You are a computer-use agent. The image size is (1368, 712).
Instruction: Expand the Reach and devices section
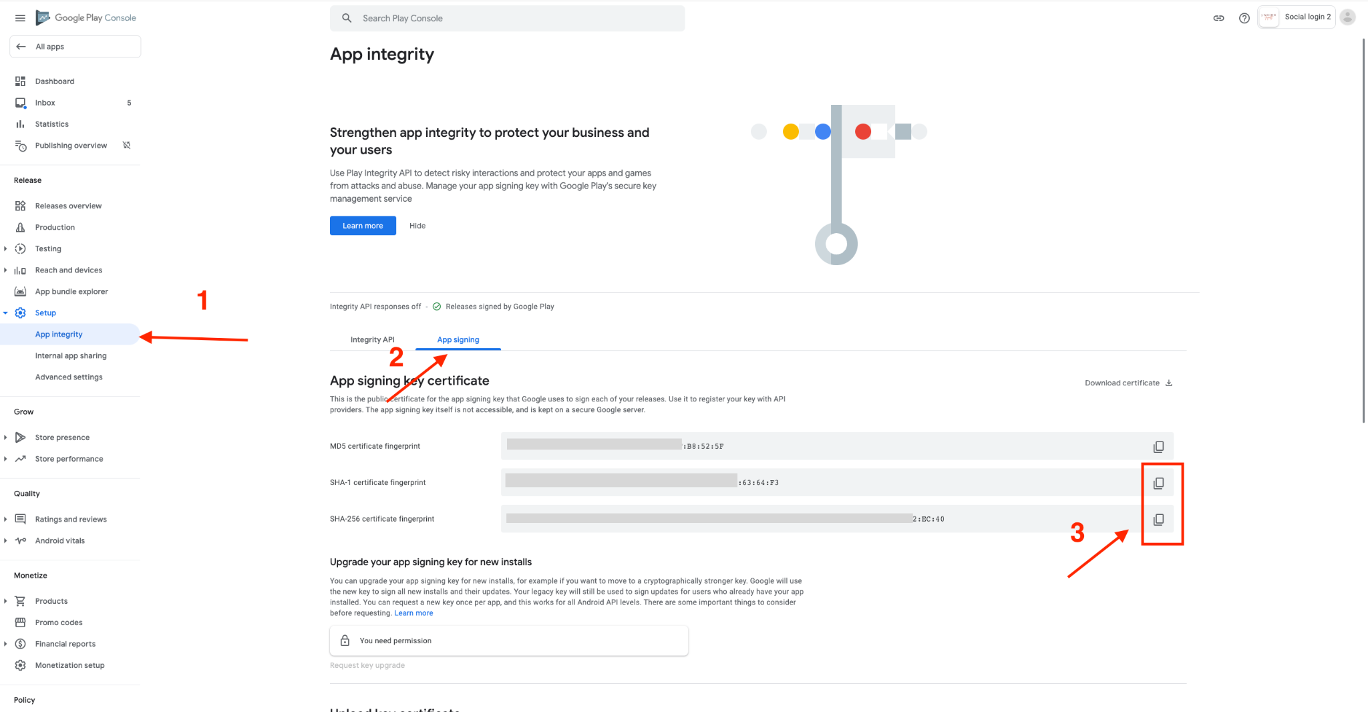[x=5, y=271]
